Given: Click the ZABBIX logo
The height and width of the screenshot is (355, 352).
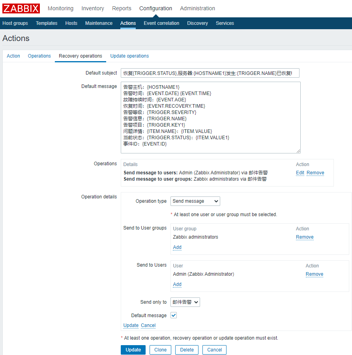Looking at the screenshot, I should coord(21,9).
